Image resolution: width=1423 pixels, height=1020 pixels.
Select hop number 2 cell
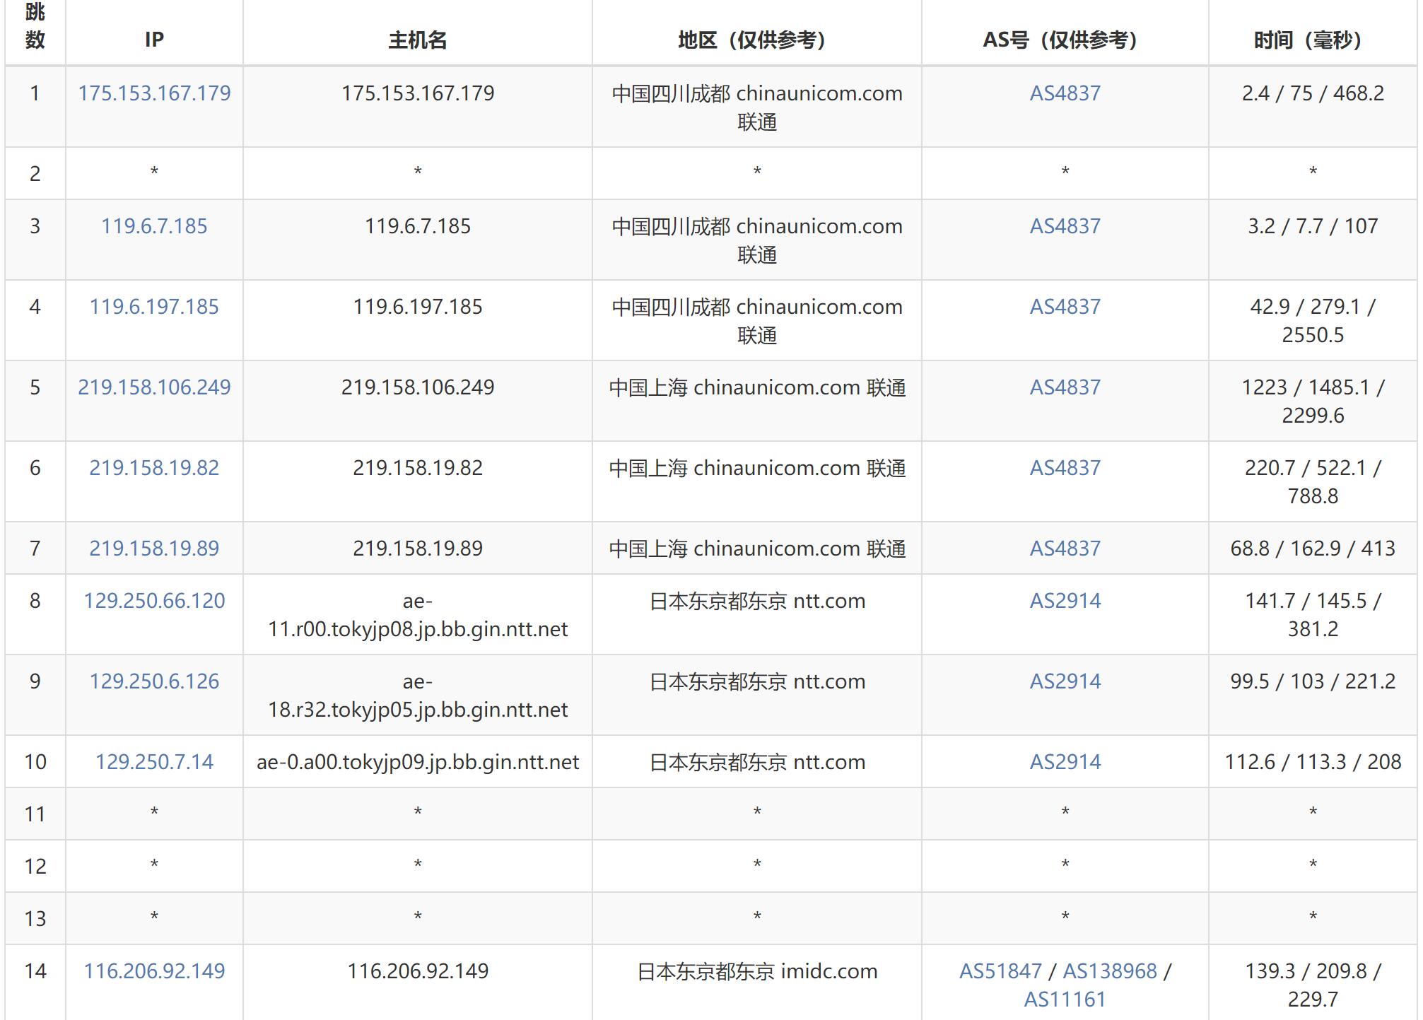(x=35, y=174)
